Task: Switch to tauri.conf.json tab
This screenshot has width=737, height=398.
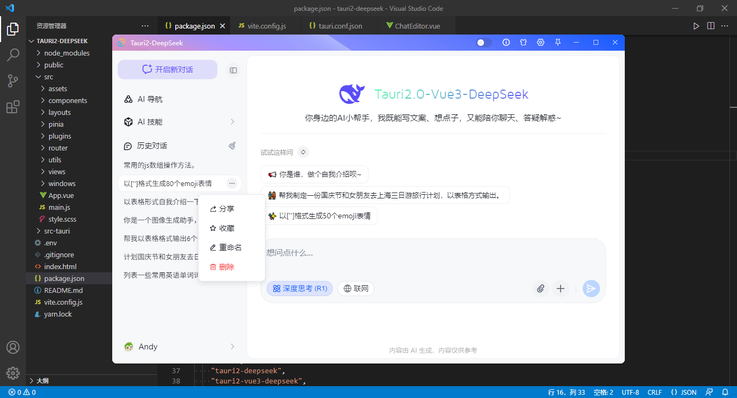Action: [x=340, y=26]
